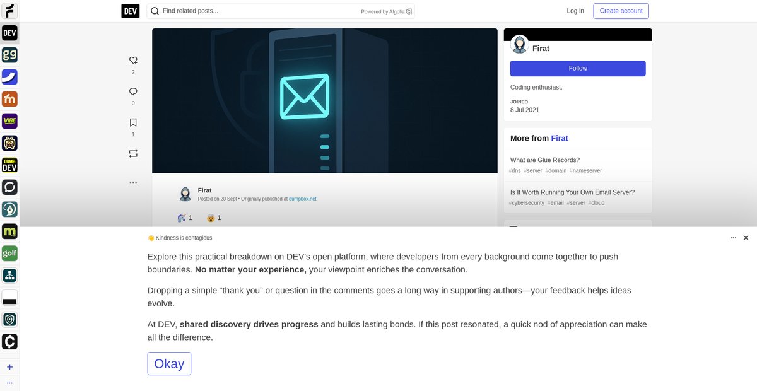Open 'More from Firat' author link
This screenshot has height=391, width=757.
(x=560, y=138)
